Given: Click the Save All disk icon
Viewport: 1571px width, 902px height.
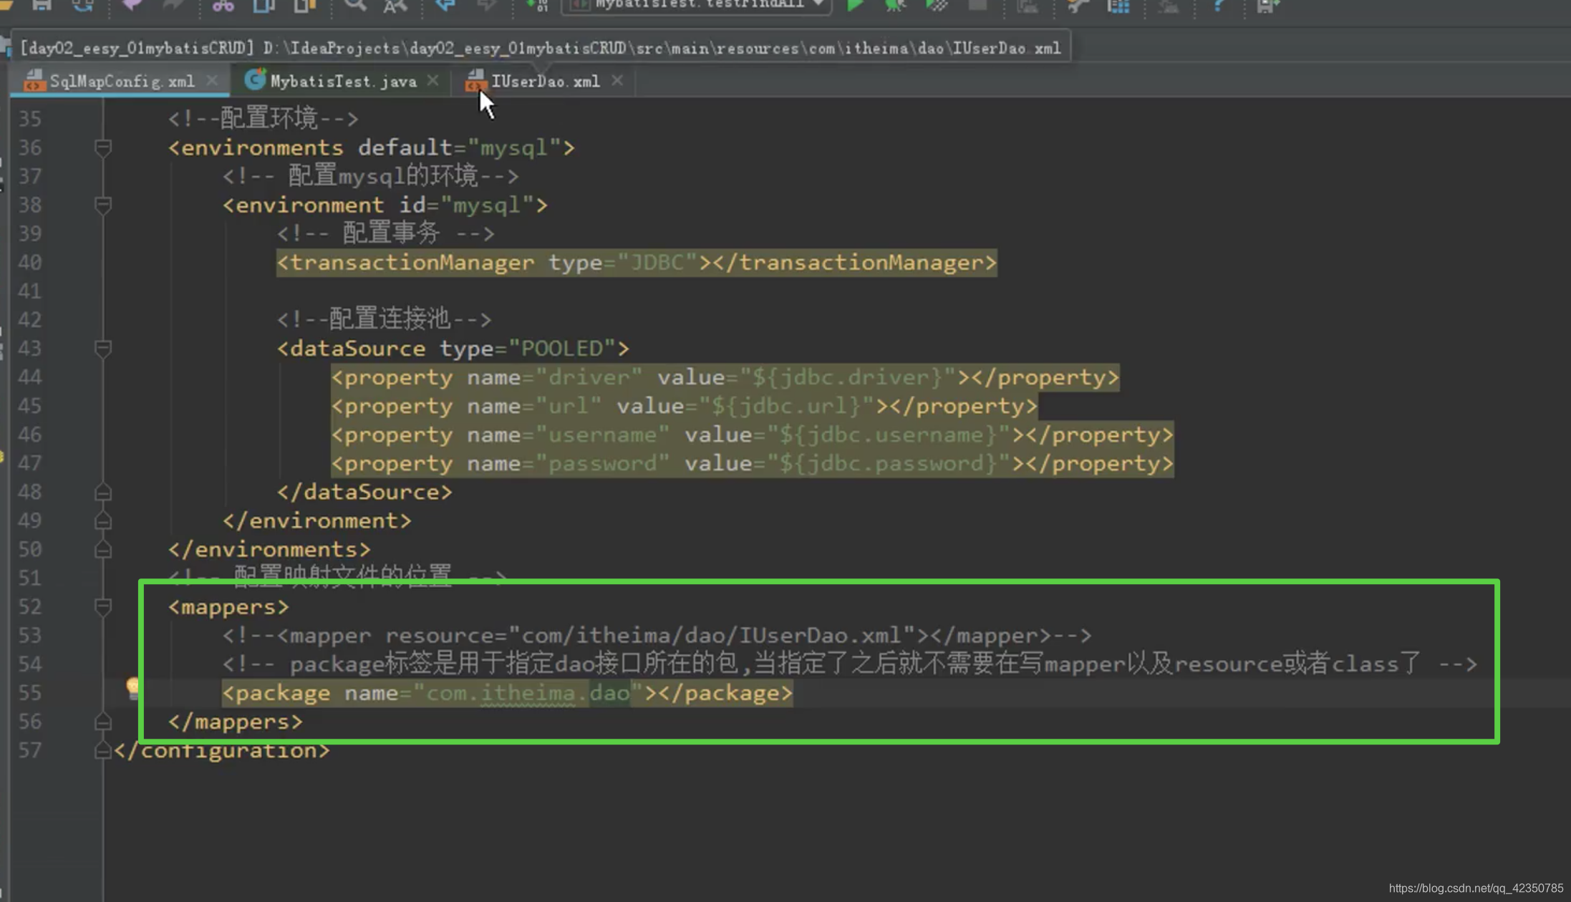Looking at the screenshot, I should pyautogui.click(x=42, y=6).
